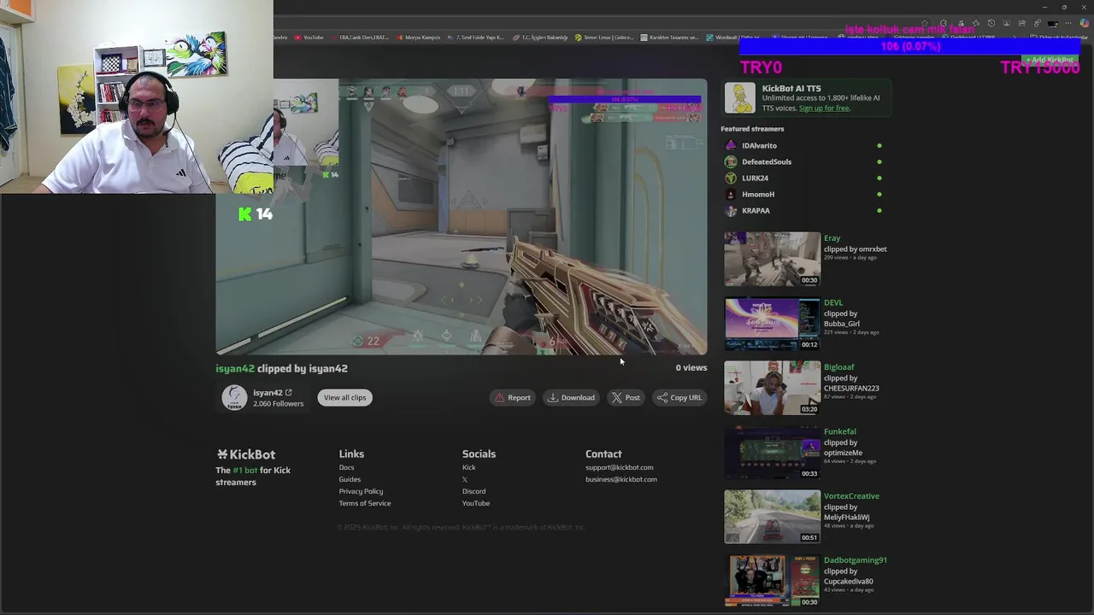The height and width of the screenshot is (615, 1094).
Task: Click the isyan42 profile avatar
Action: 234,397
